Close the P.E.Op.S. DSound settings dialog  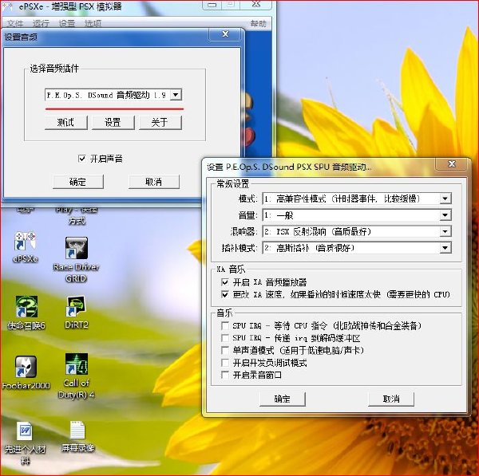tap(452, 164)
